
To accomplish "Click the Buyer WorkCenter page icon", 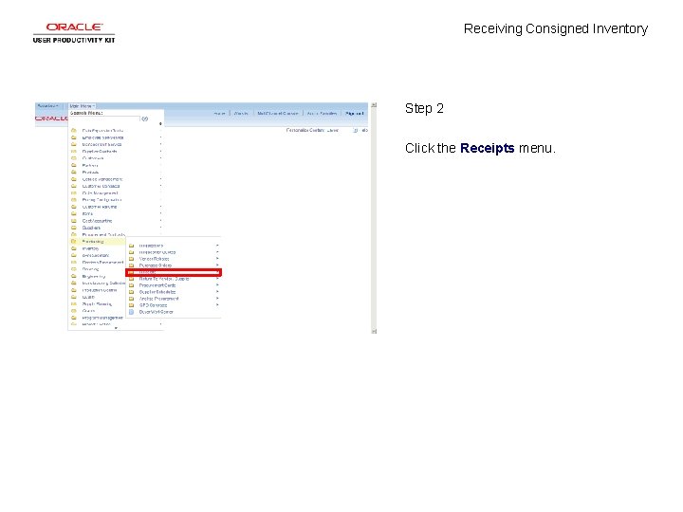I will (131, 312).
